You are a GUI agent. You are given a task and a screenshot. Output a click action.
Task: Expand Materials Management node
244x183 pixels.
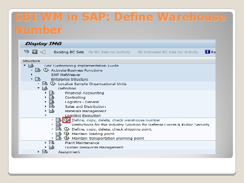[x=45, y=111]
